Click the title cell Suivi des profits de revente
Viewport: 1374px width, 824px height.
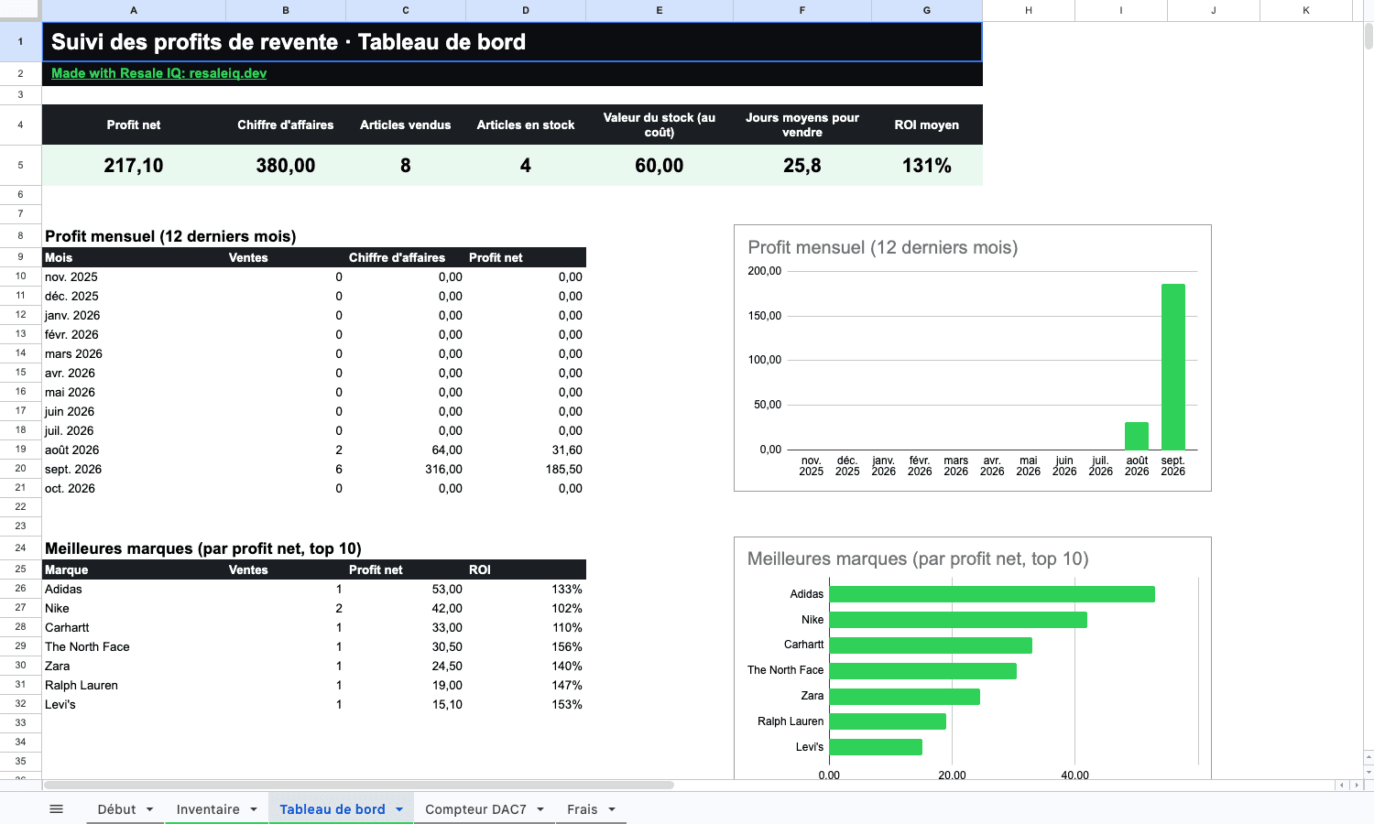[512, 42]
